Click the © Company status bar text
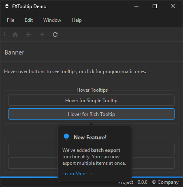The height and width of the screenshot is (187, 183). (165, 182)
